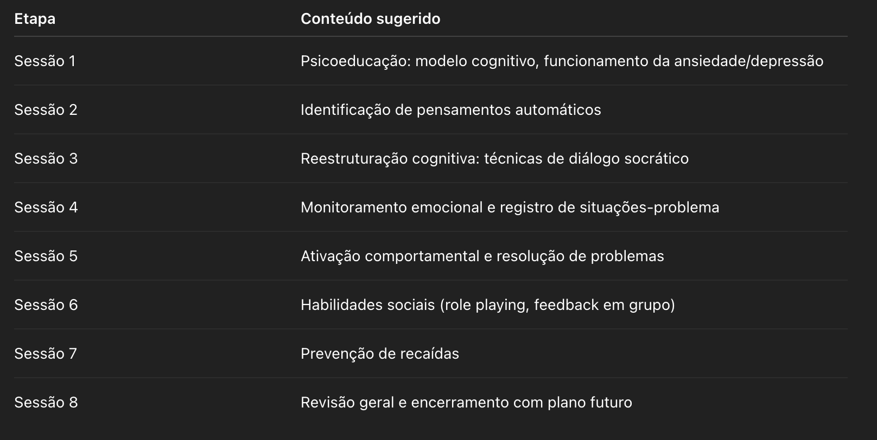Image resolution: width=877 pixels, height=440 pixels.
Task: Select the Sessão 8 cell
Action: (46, 403)
